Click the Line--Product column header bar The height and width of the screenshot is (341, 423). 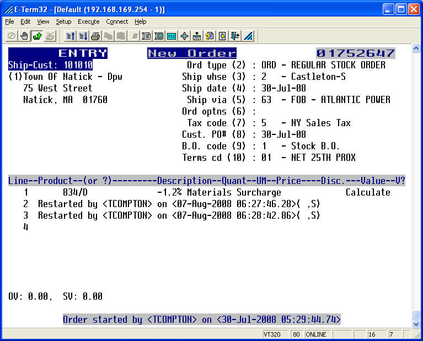(x=207, y=181)
